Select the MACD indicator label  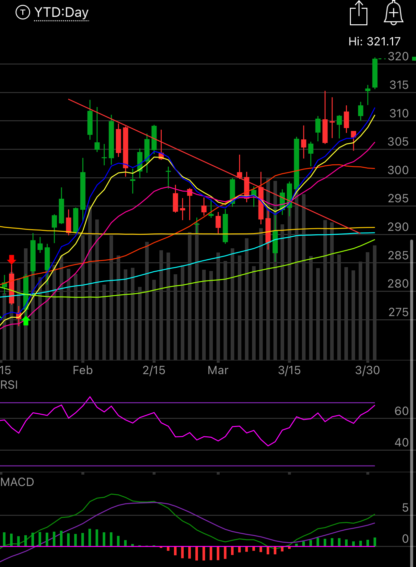(17, 482)
